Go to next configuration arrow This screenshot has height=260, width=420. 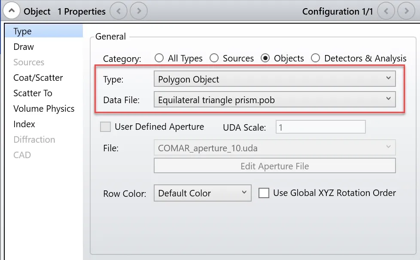pos(406,11)
